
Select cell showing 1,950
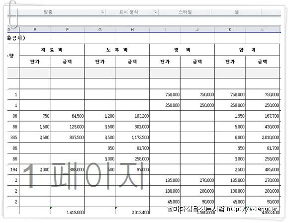tap(230, 116)
